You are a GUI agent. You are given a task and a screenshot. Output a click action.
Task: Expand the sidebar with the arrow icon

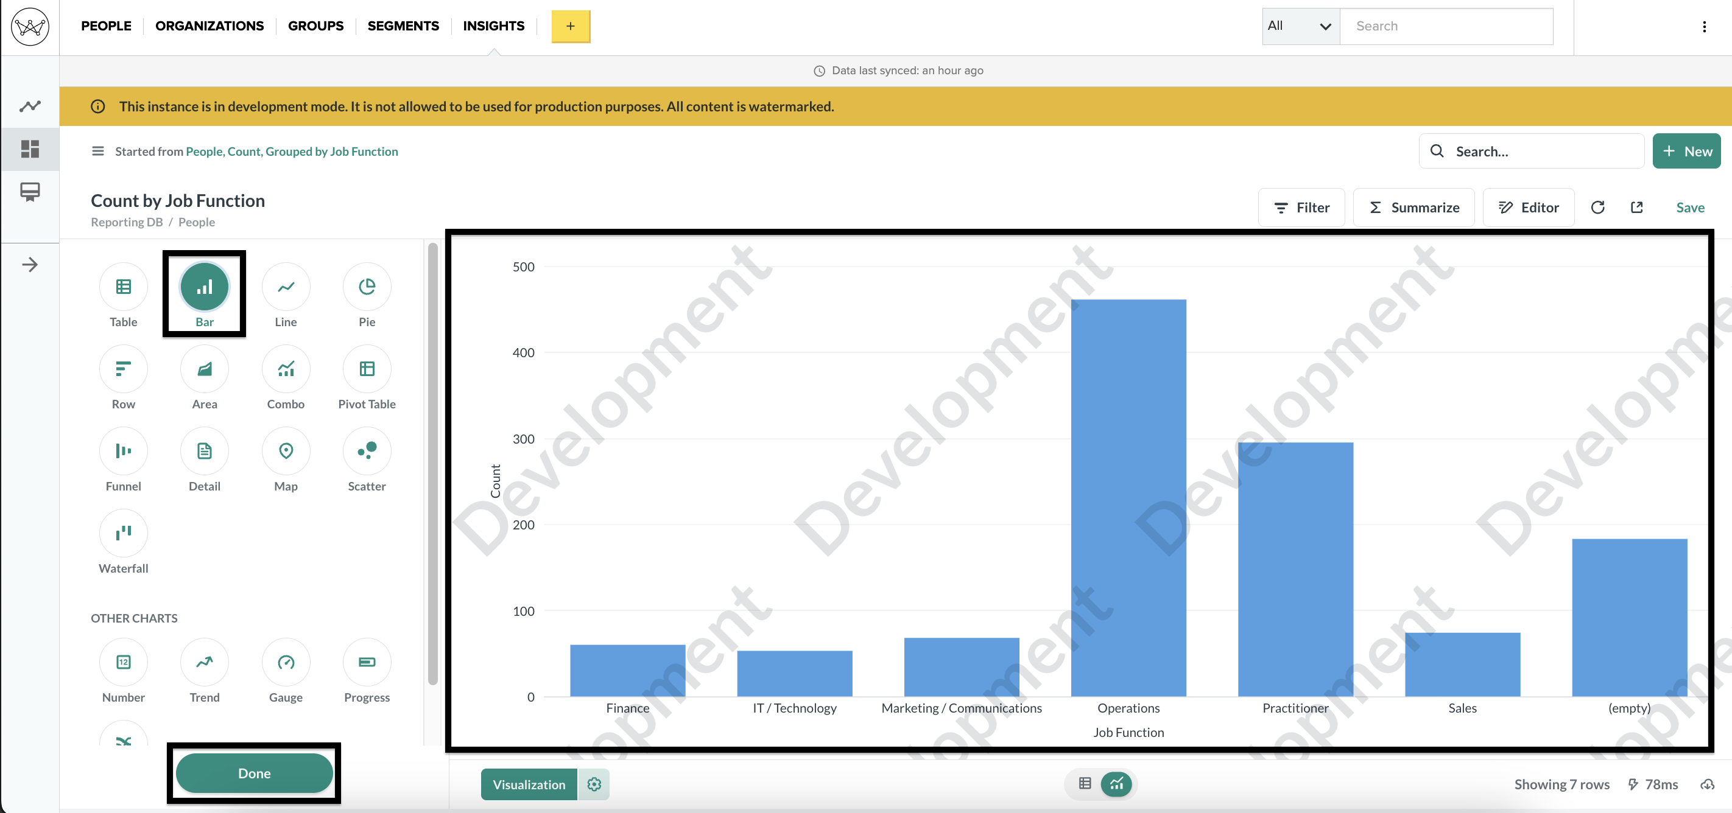(30, 265)
